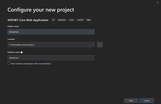161x104 pixels.
Task: Click the ASP.NET Core Web Application title
Action: (28, 20)
